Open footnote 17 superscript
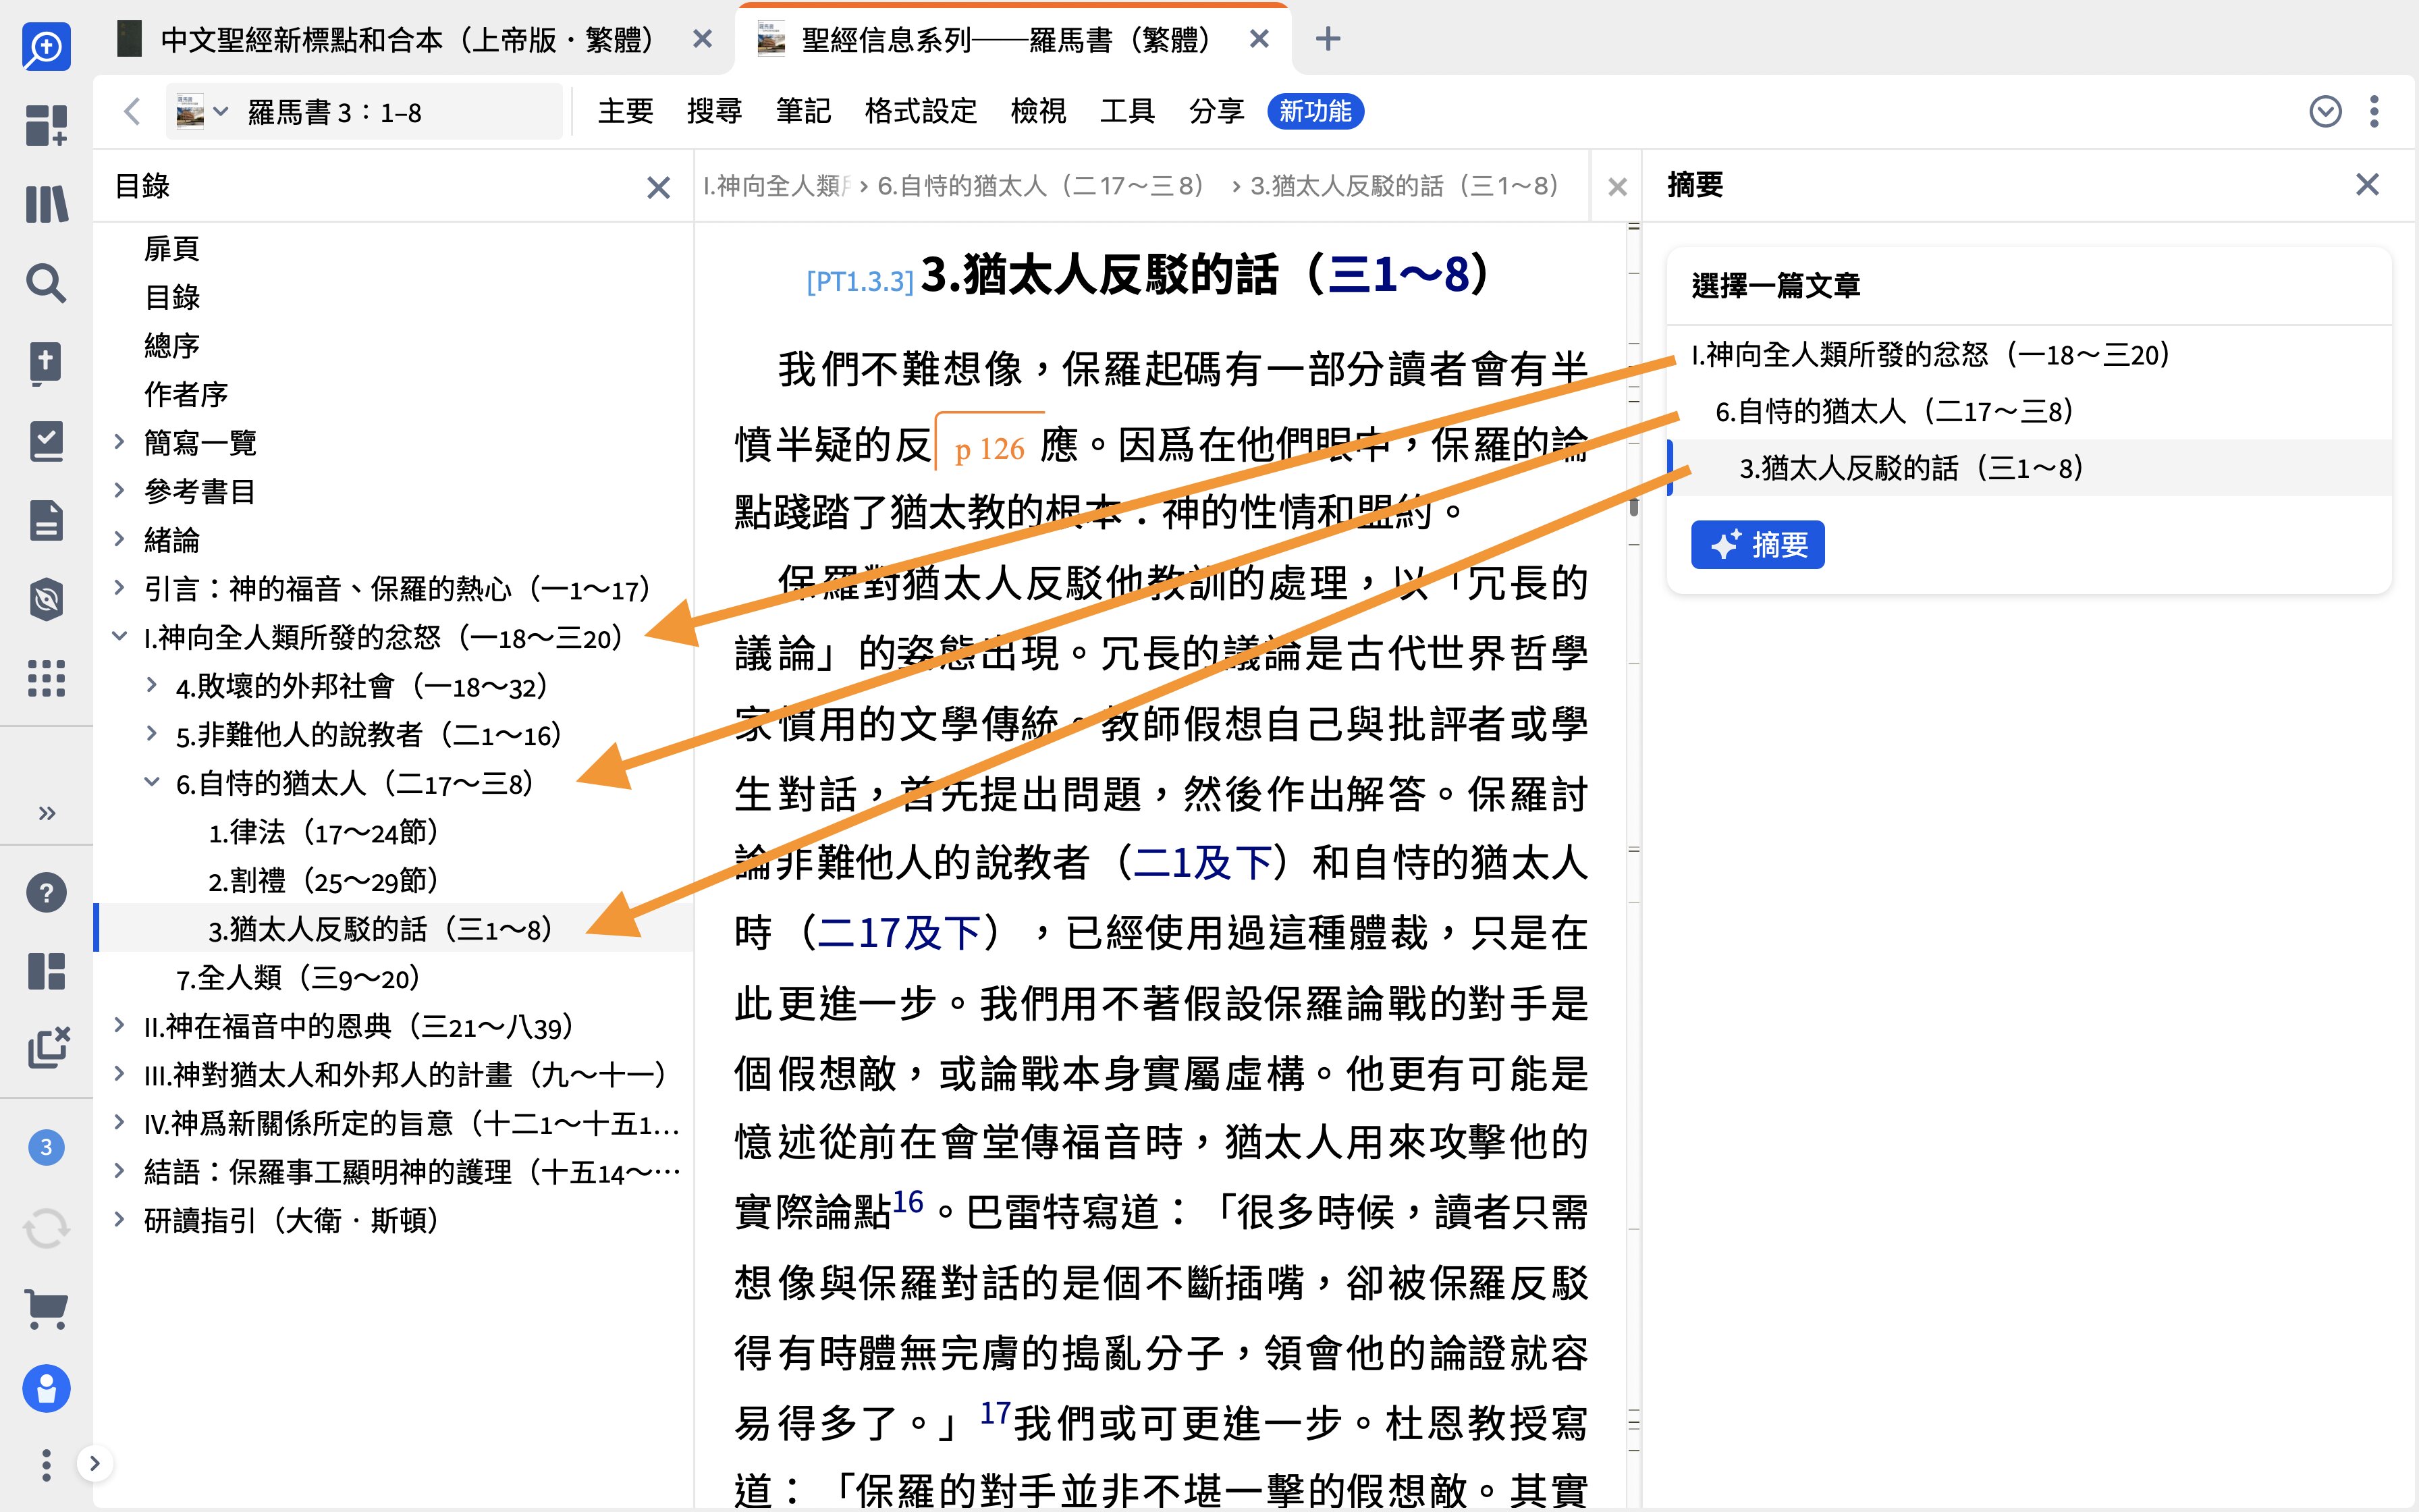2419x1512 pixels. 995,1412
